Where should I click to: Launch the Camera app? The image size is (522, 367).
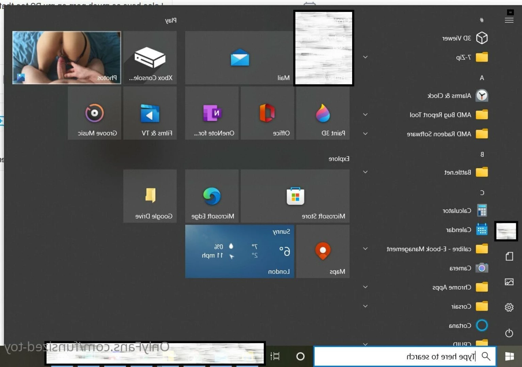469,268
